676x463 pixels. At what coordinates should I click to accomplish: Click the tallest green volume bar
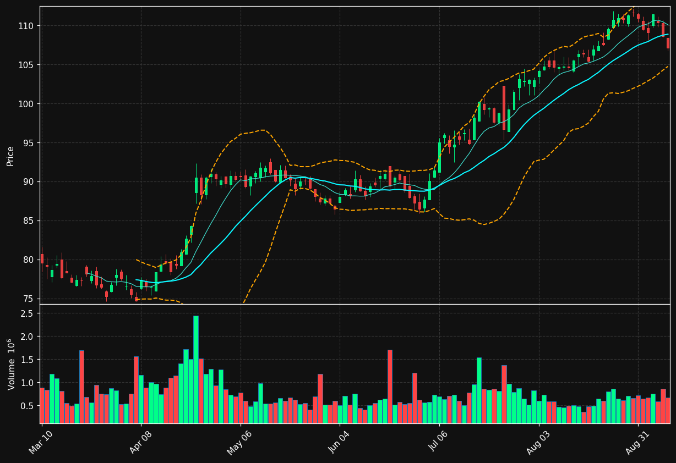pos(196,370)
